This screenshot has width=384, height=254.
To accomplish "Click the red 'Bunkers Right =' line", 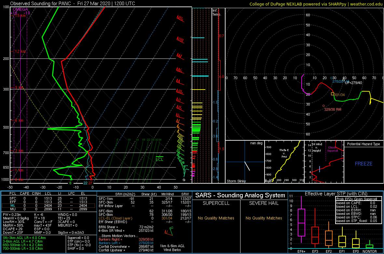I will coord(126,239).
